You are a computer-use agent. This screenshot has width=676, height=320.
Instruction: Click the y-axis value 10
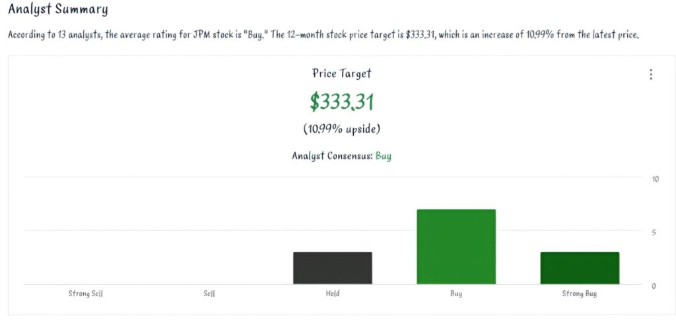pyautogui.click(x=656, y=179)
